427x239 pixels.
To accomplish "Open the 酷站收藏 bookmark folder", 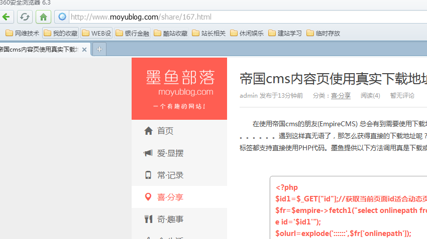I will pos(171,33).
